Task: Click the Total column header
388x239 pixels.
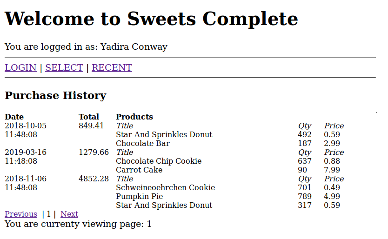Action: click(89, 117)
